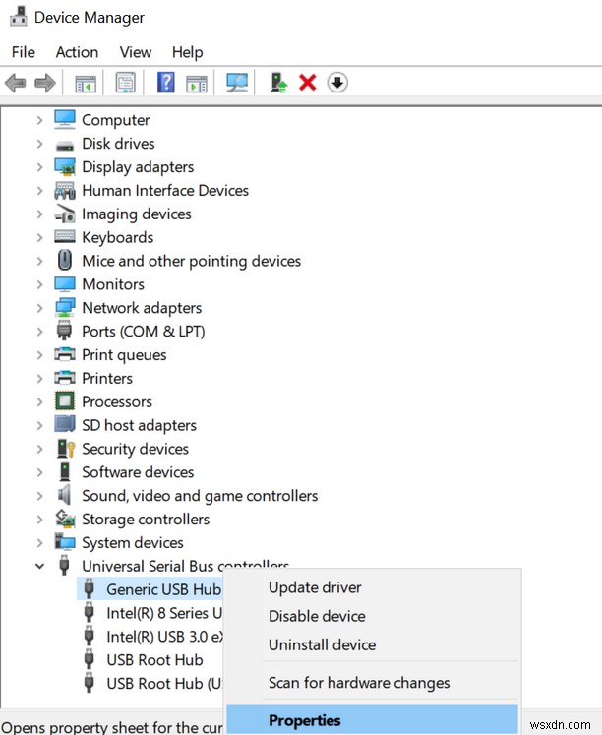Select the USB Root Hub (U... entry
The width and height of the screenshot is (602, 735).
pos(164,684)
